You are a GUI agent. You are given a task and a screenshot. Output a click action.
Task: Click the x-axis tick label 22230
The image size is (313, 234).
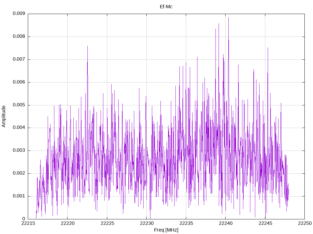tap(147, 223)
